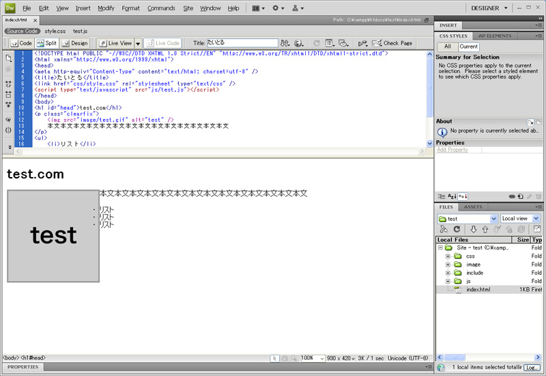Click the Select Parent Tag icon
The height and width of the screenshot is (376, 546).
8,120
